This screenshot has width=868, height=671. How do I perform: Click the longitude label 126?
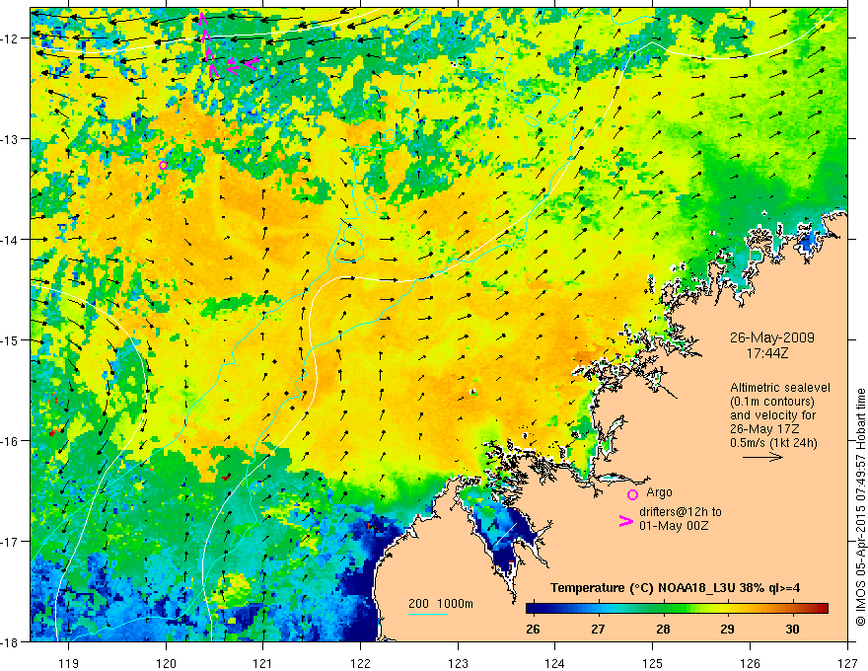tap(750, 663)
